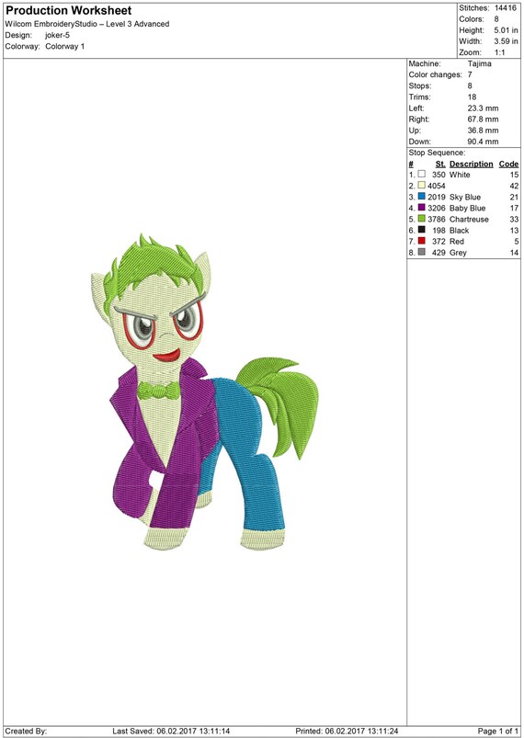Click the "Code" column header
This screenshot has height=738, width=524.
coord(509,164)
